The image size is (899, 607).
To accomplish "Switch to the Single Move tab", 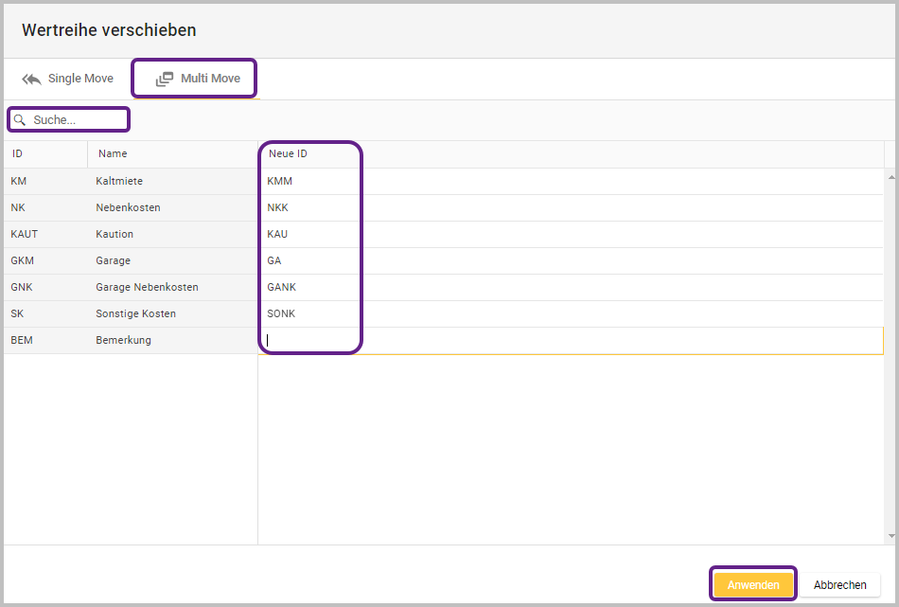I will (67, 79).
